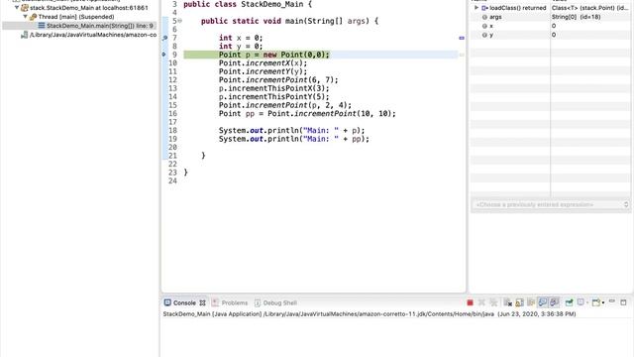Image resolution: width=634 pixels, height=357 pixels.
Task: Collapse the stack.StackDemo_Main at localhost node
Action: tap(17, 8)
